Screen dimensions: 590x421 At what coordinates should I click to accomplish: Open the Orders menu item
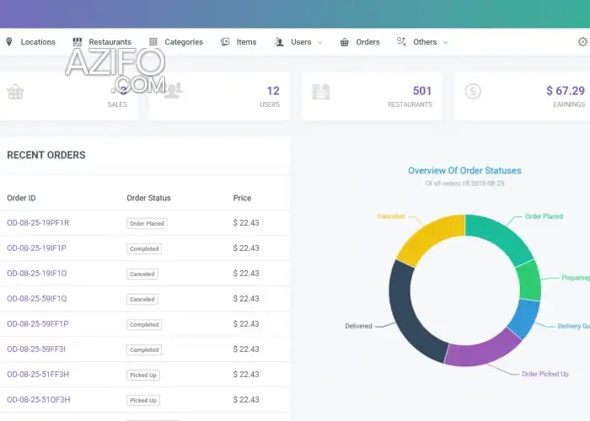coord(367,42)
